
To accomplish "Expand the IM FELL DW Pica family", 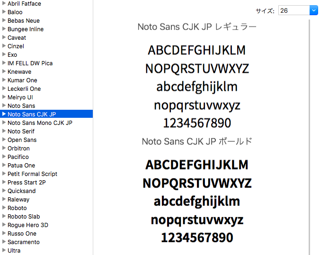I will [4, 63].
